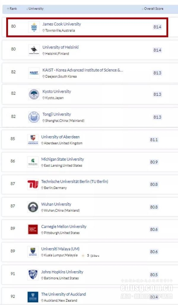Click the Johns Hopkins University shield
Image resolution: width=178 pixels, height=305 pixels.
[x=33, y=274]
